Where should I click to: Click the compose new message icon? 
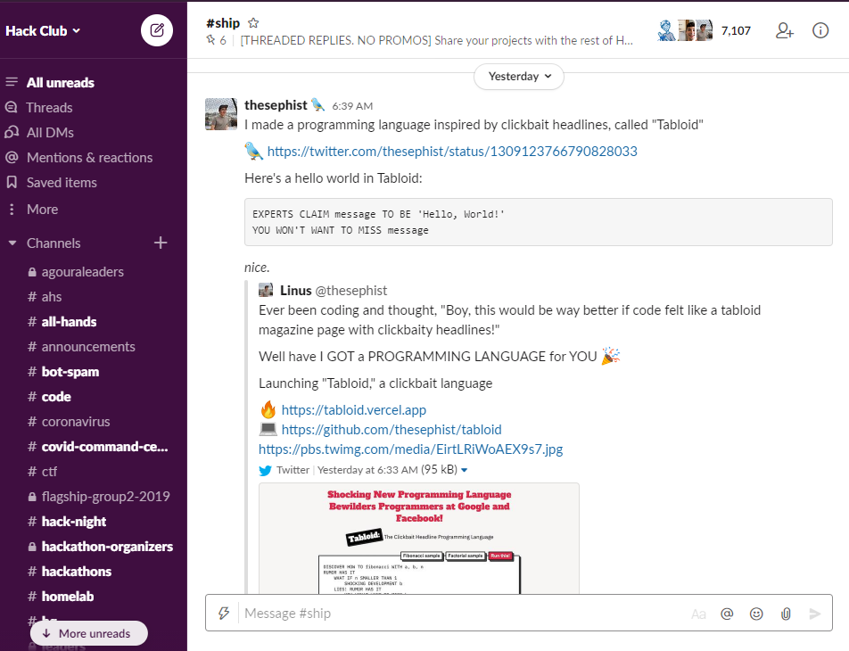click(156, 30)
